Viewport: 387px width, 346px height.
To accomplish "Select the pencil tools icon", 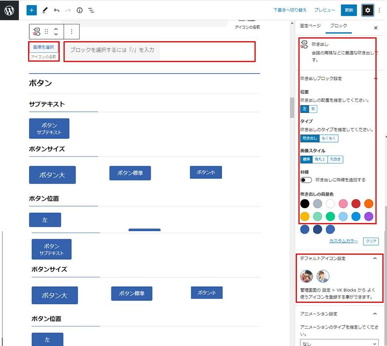I will tap(45, 10).
